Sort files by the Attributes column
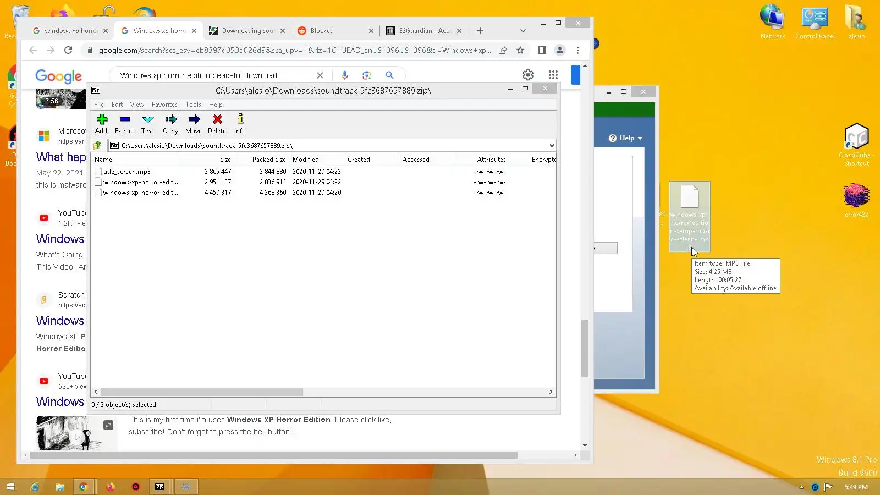The width and height of the screenshot is (880, 495). 482,159
